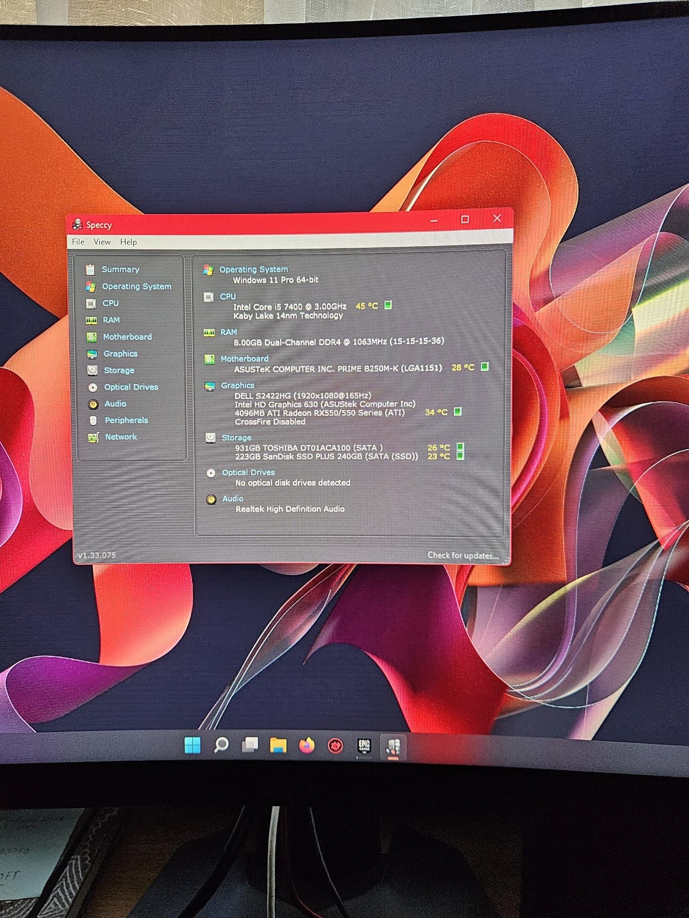This screenshot has width=689, height=918.
Task: Click the Network card icon in sidebar
Action: [94, 437]
